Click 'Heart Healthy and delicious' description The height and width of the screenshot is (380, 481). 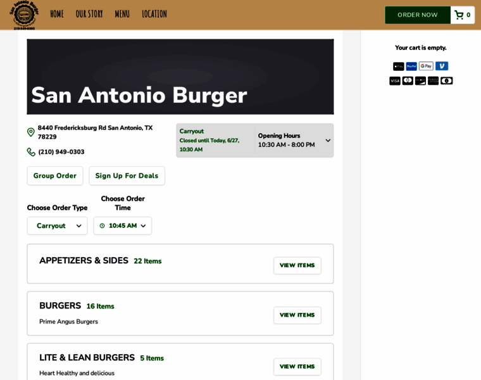[x=77, y=373]
